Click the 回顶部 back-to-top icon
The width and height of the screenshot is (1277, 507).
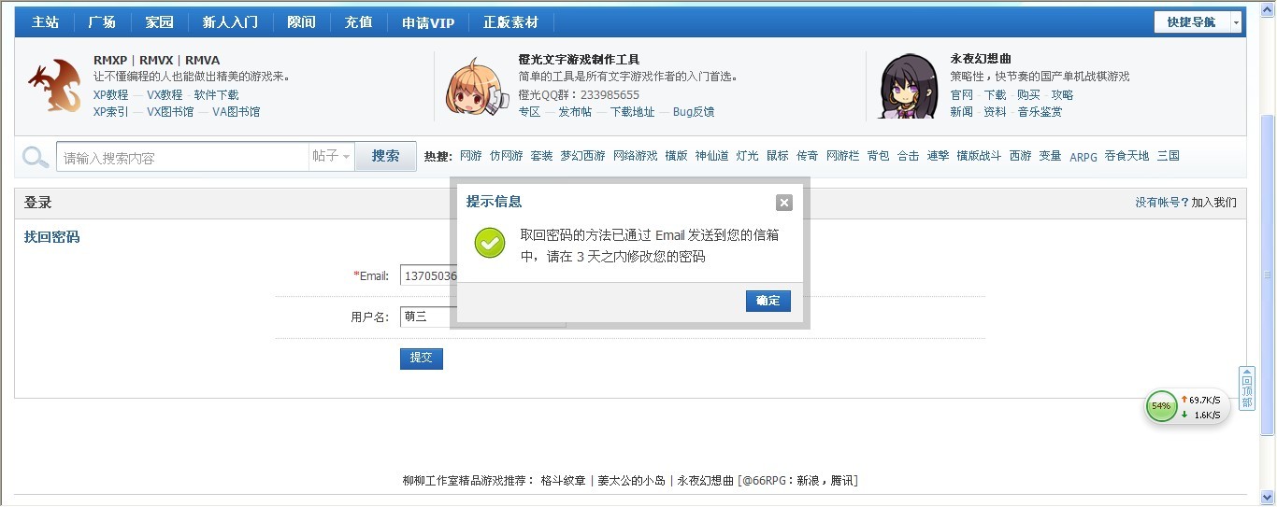pos(1246,387)
